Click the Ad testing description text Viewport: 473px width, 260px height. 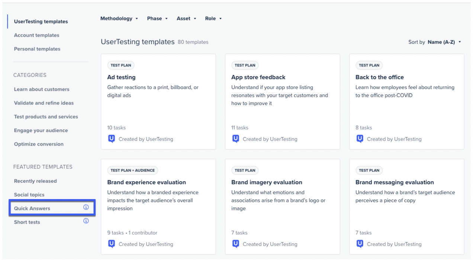click(153, 91)
